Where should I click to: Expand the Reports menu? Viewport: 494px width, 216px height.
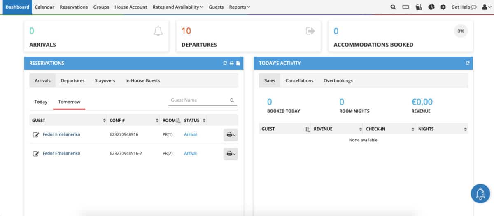[240, 7]
